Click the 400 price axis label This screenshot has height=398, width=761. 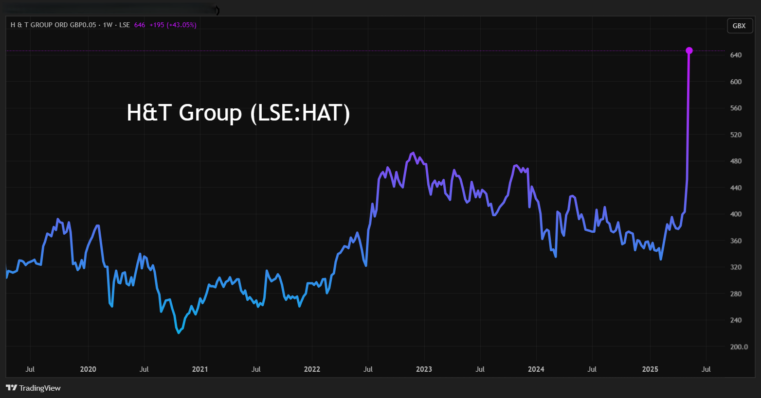pos(736,214)
